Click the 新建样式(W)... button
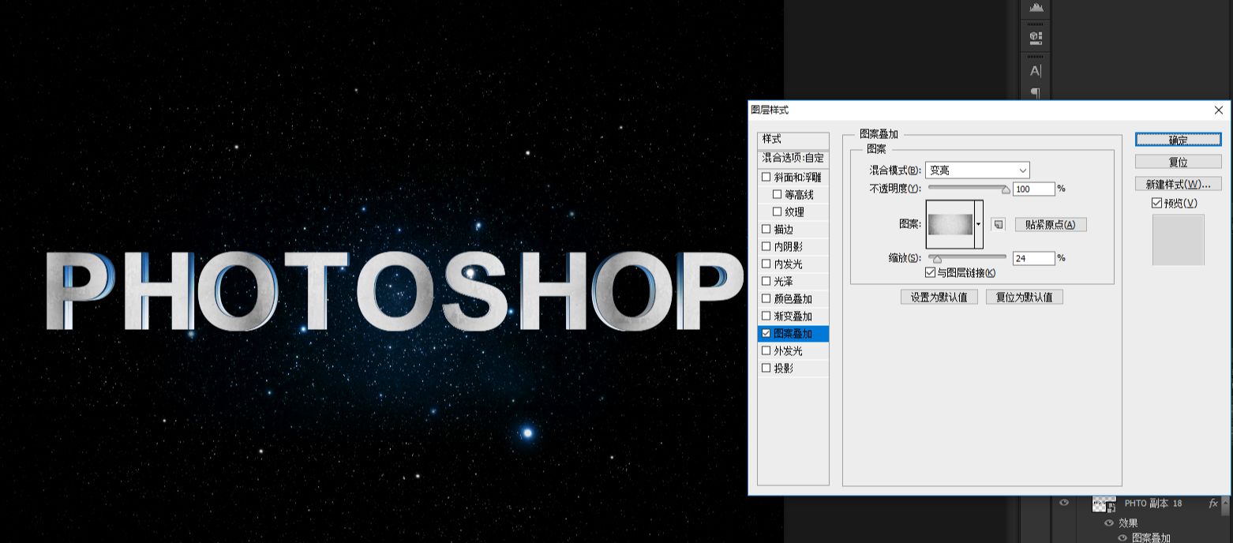The image size is (1233, 543). [1178, 184]
